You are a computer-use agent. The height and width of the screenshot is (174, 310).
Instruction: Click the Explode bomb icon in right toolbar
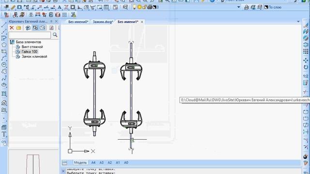pos(306,157)
